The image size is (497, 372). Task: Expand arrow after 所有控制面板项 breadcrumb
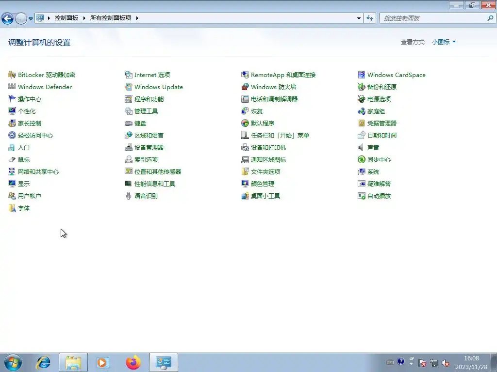pyautogui.click(x=137, y=18)
